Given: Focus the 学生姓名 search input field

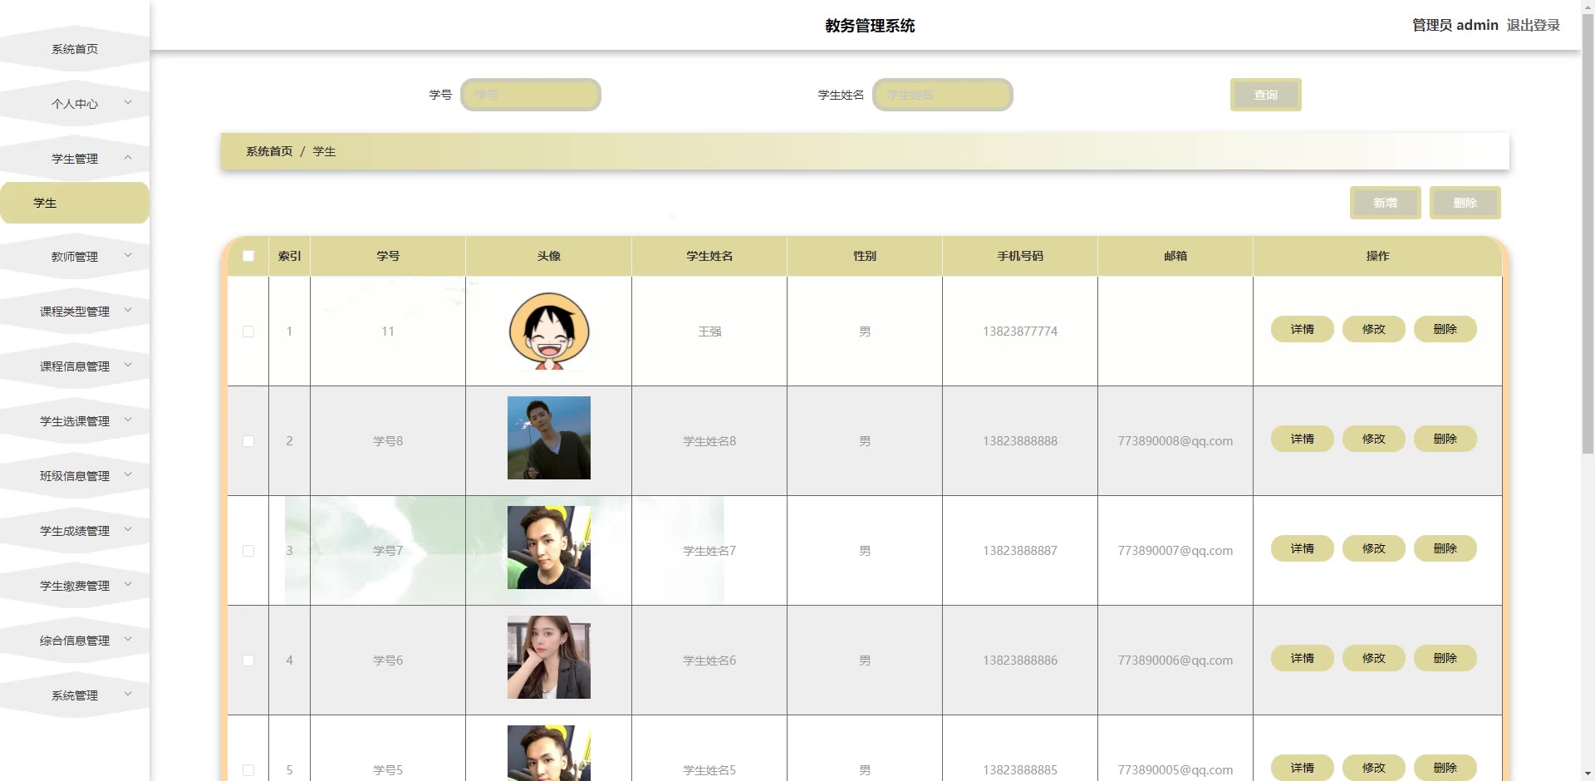Looking at the screenshot, I should (942, 95).
